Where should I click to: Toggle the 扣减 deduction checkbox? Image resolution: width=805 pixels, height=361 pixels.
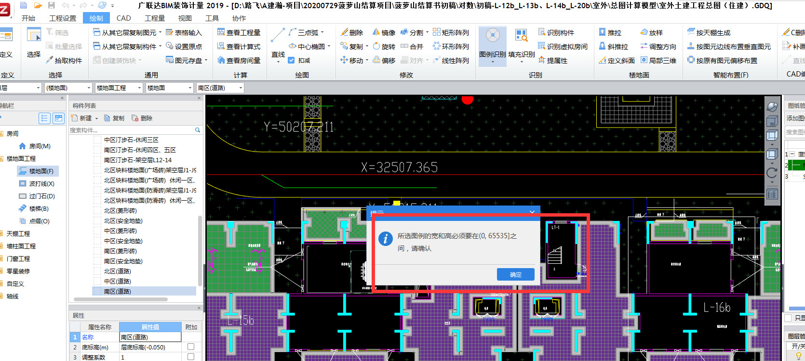click(291, 60)
